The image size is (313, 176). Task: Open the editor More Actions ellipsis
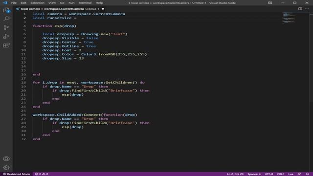click(307, 9)
